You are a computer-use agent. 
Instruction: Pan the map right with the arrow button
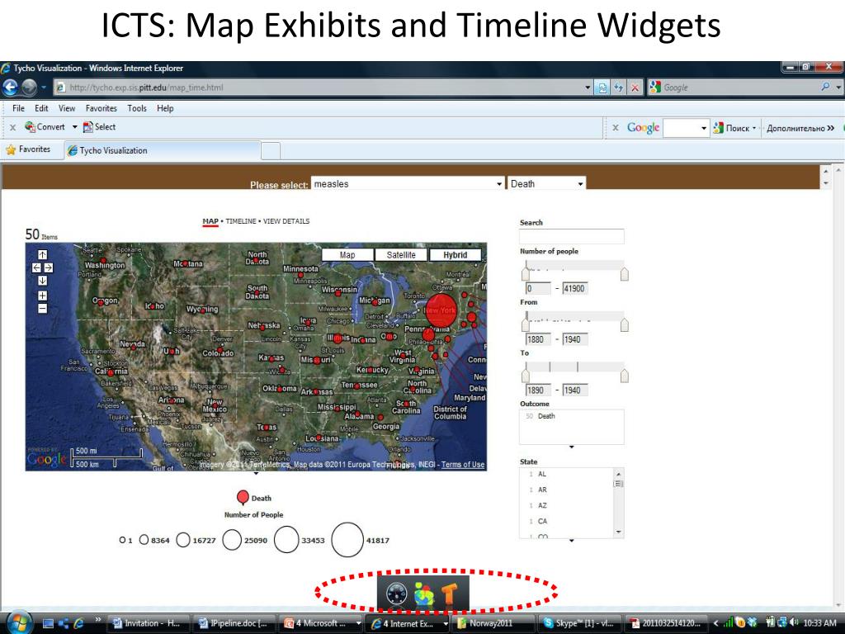pyautogui.click(x=49, y=267)
